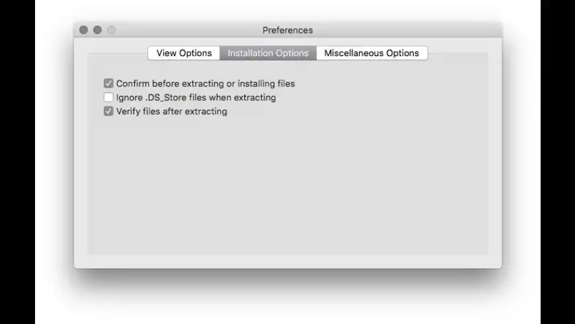Click the 'Confirm before extracting or installing files' label
Image resolution: width=575 pixels, height=324 pixels.
pos(206,84)
